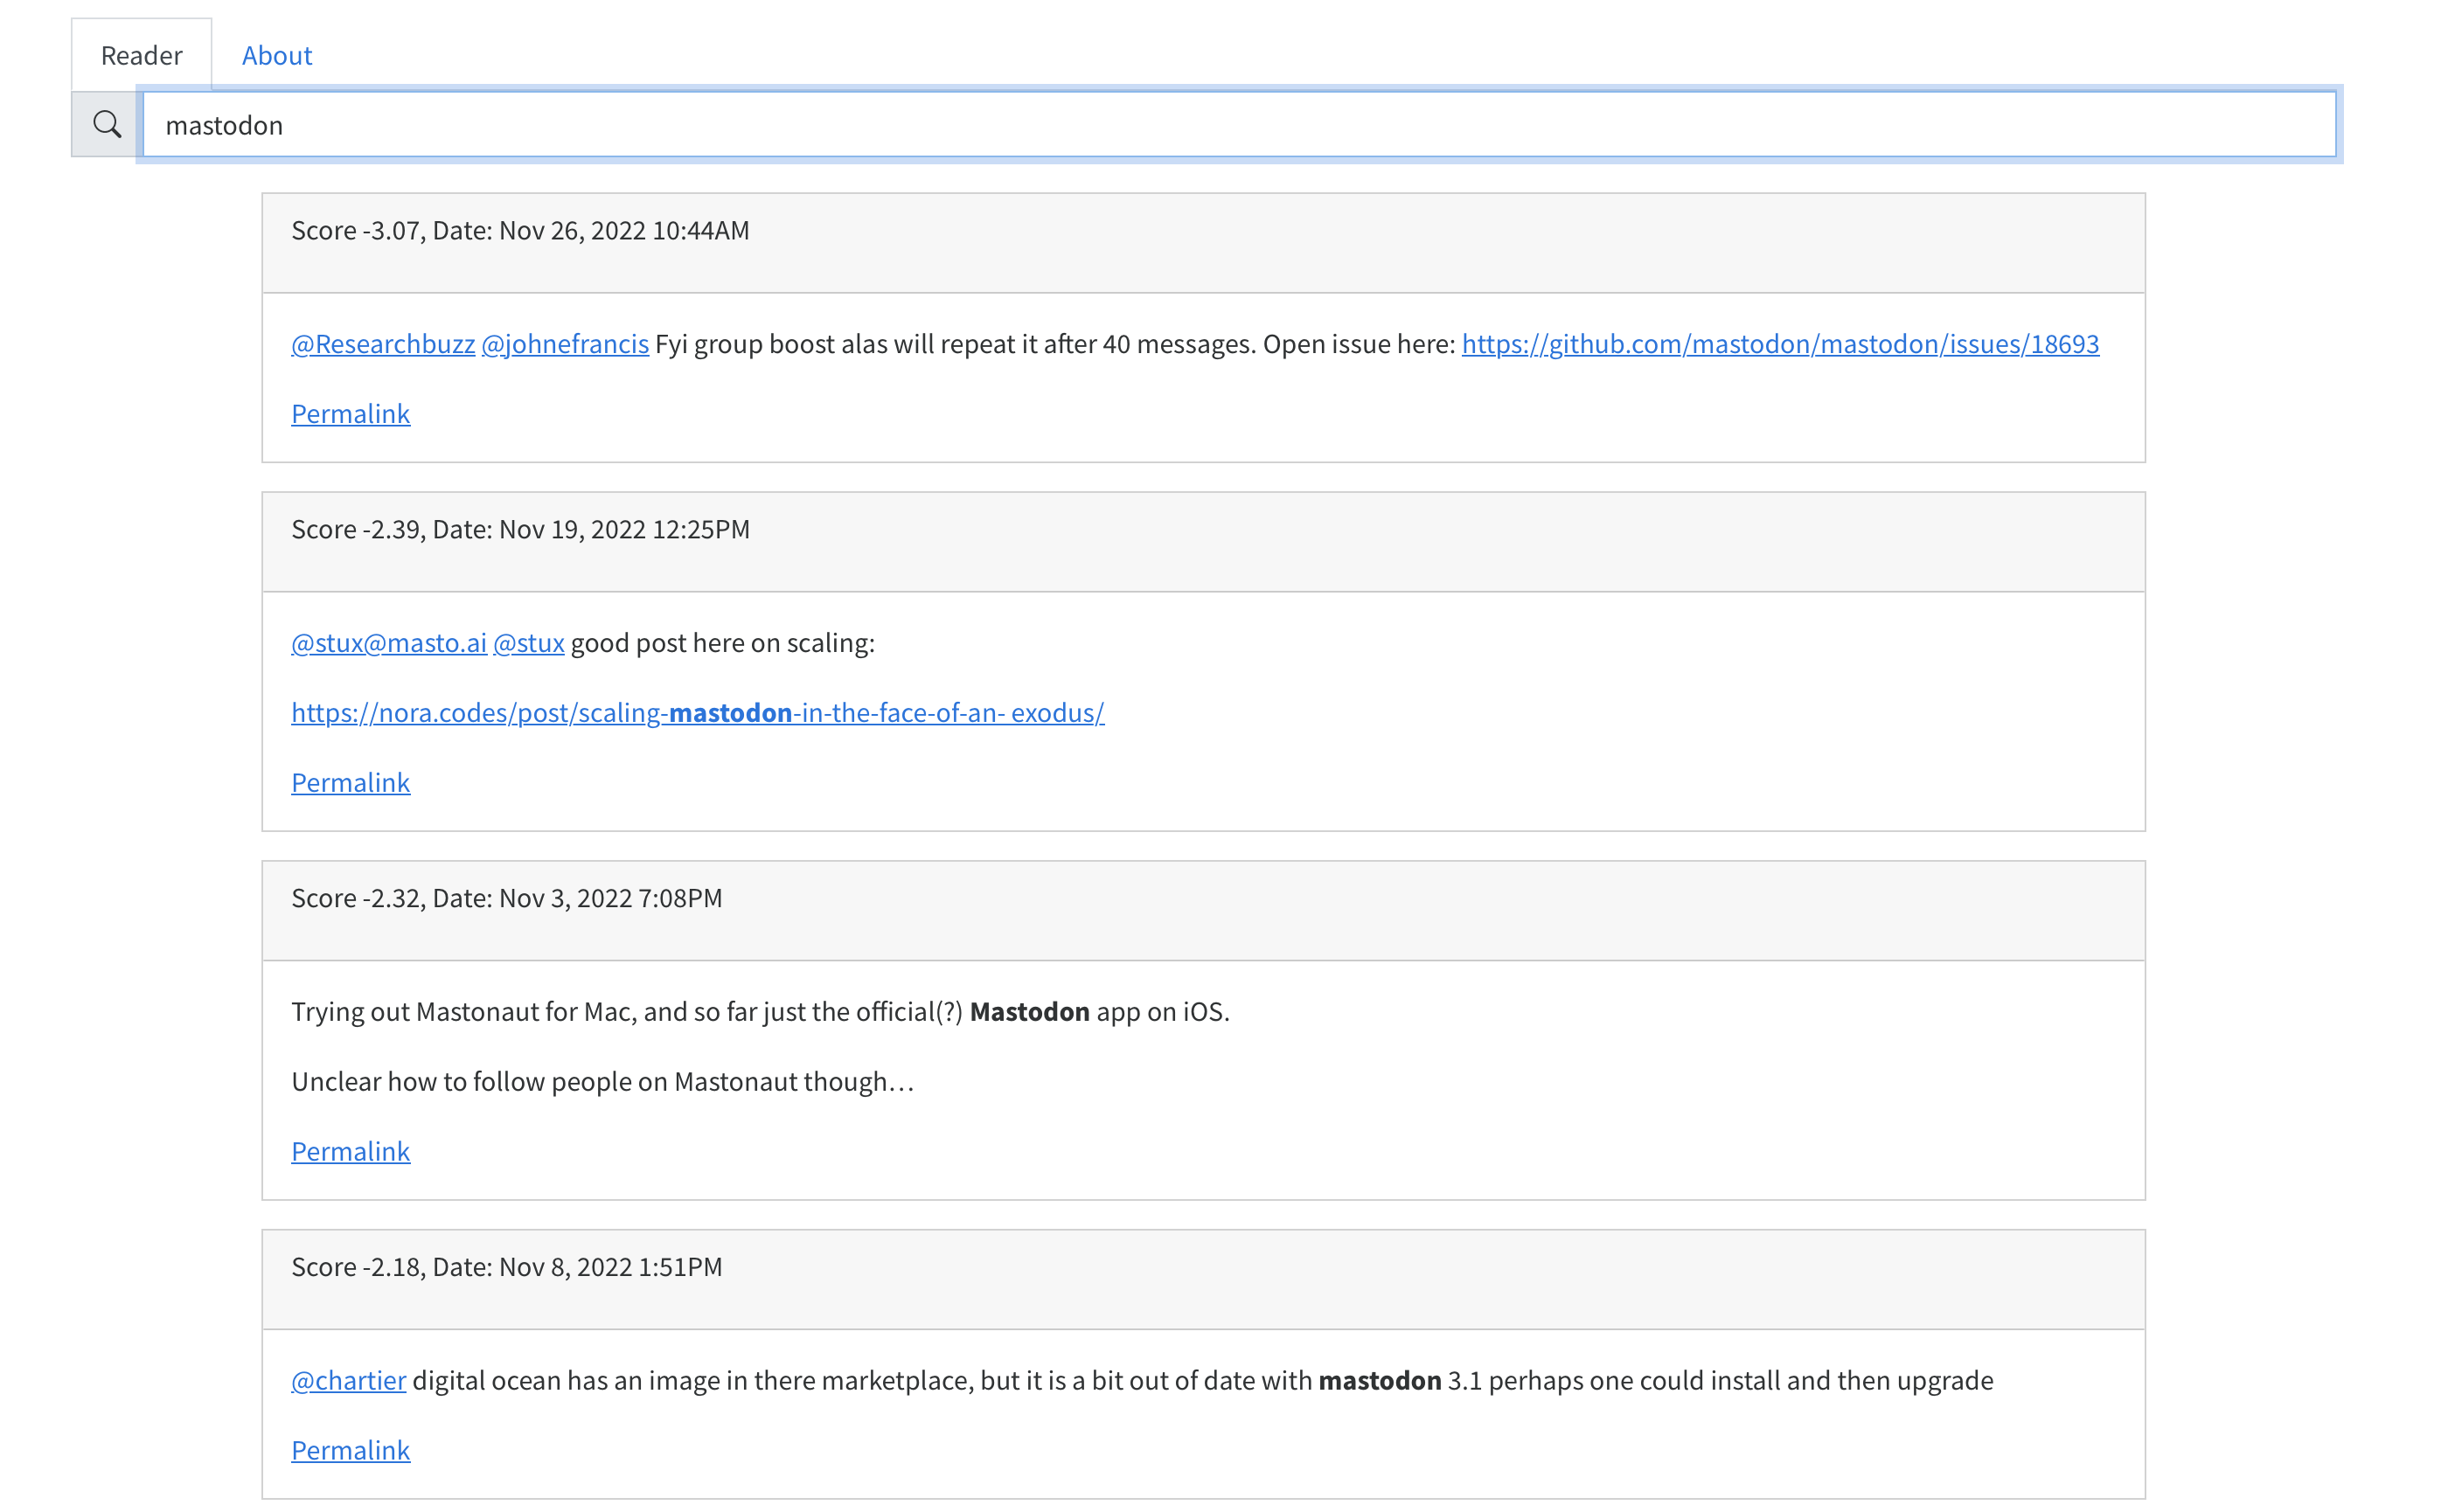Image resolution: width=2462 pixels, height=1512 pixels.
Task: Open the @stux@masto.ai mention link
Action: (388, 643)
